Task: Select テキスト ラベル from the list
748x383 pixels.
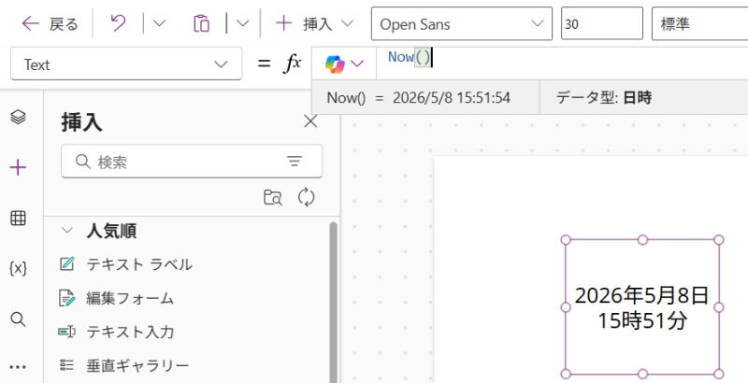Action: point(139,264)
